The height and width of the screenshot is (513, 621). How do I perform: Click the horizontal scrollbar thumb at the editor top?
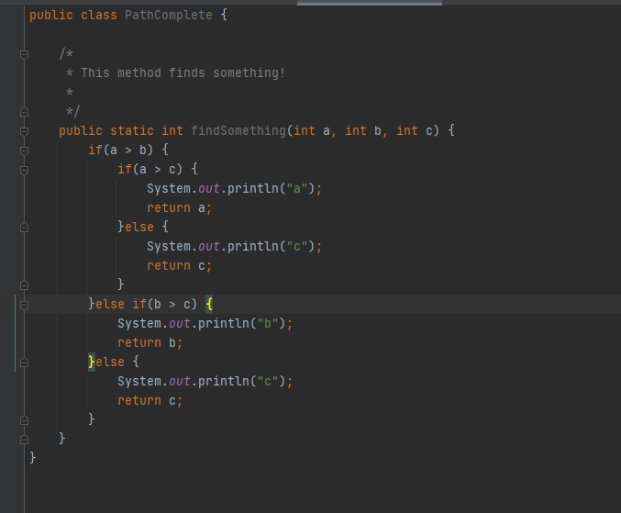pyautogui.click(x=370, y=4)
